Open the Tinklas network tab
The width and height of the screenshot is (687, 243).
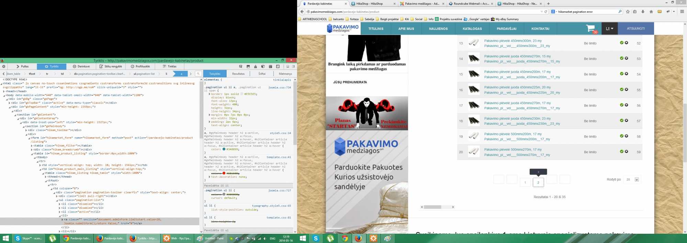[169, 66]
